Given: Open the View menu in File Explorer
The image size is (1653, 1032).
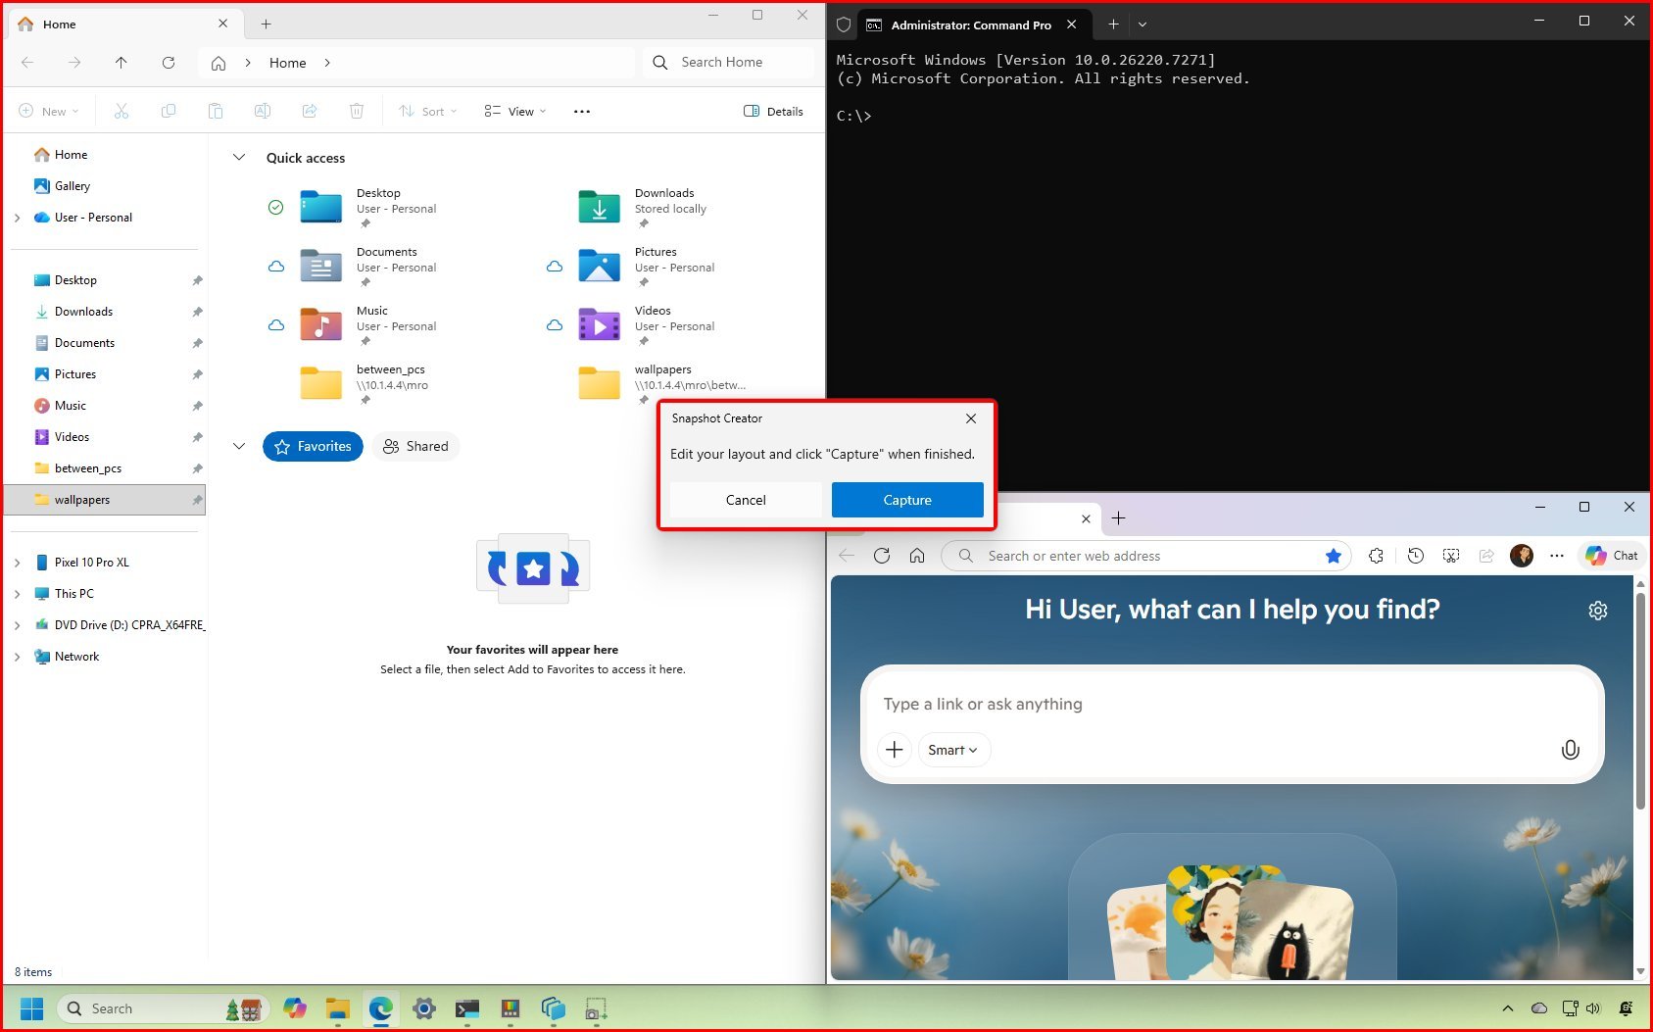Looking at the screenshot, I should tap(515, 112).
